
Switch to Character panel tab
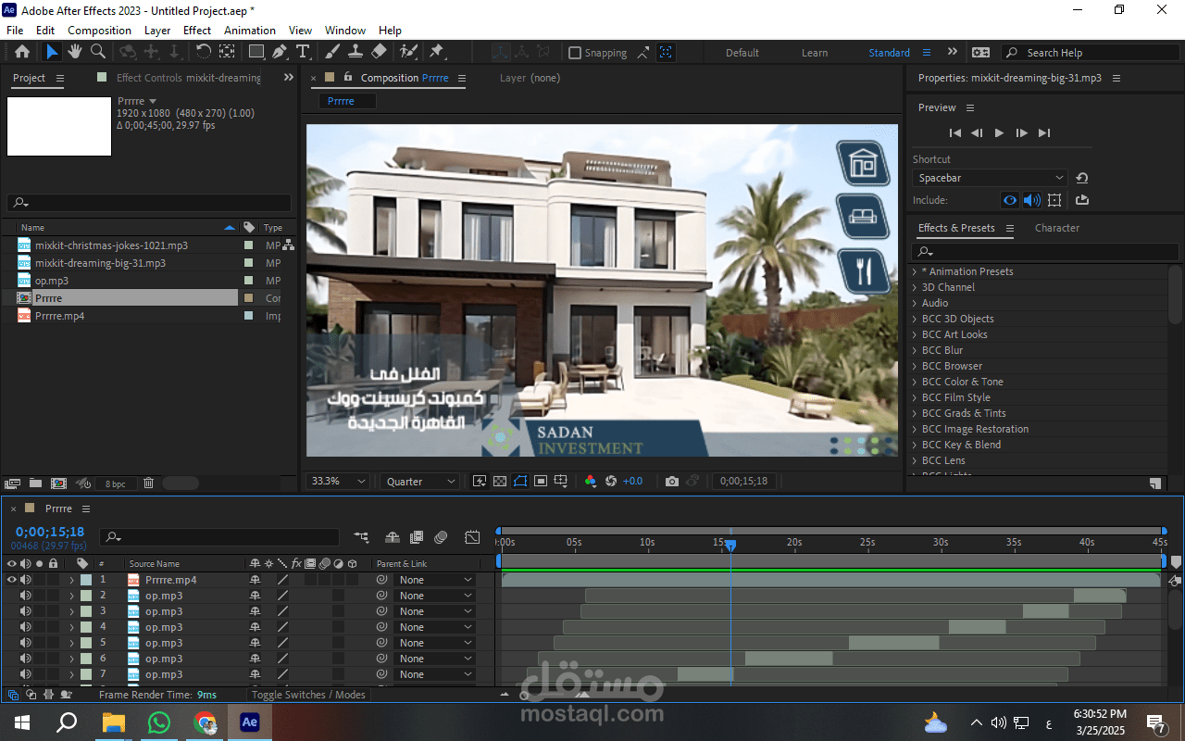click(x=1057, y=228)
